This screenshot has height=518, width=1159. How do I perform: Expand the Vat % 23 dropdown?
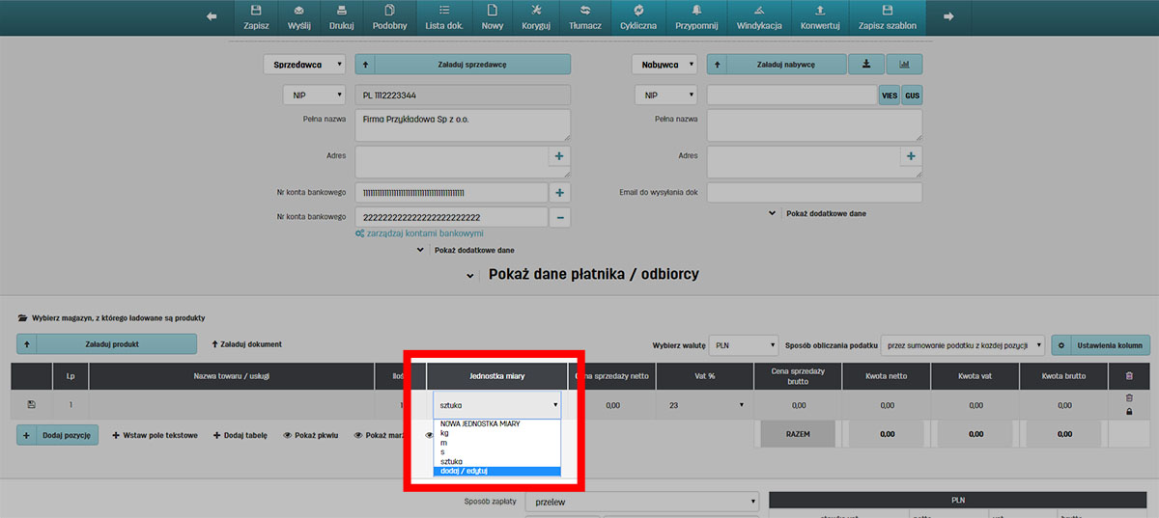coord(703,406)
